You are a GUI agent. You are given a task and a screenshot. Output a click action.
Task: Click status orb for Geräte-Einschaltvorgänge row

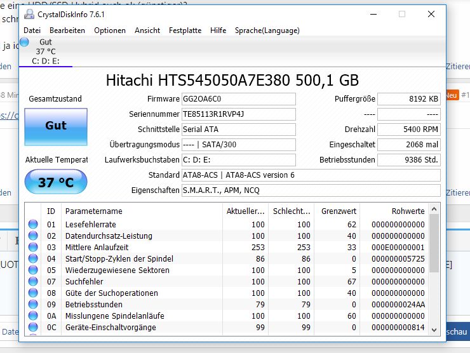pyautogui.click(x=33, y=327)
